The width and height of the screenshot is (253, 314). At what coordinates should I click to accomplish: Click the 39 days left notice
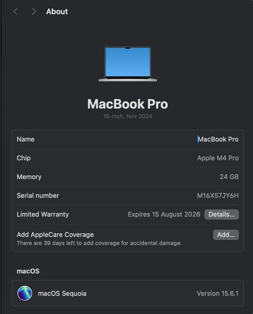coord(99,243)
